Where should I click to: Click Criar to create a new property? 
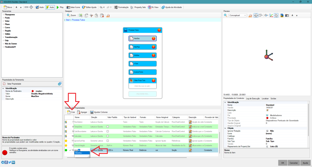coord(71,112)
